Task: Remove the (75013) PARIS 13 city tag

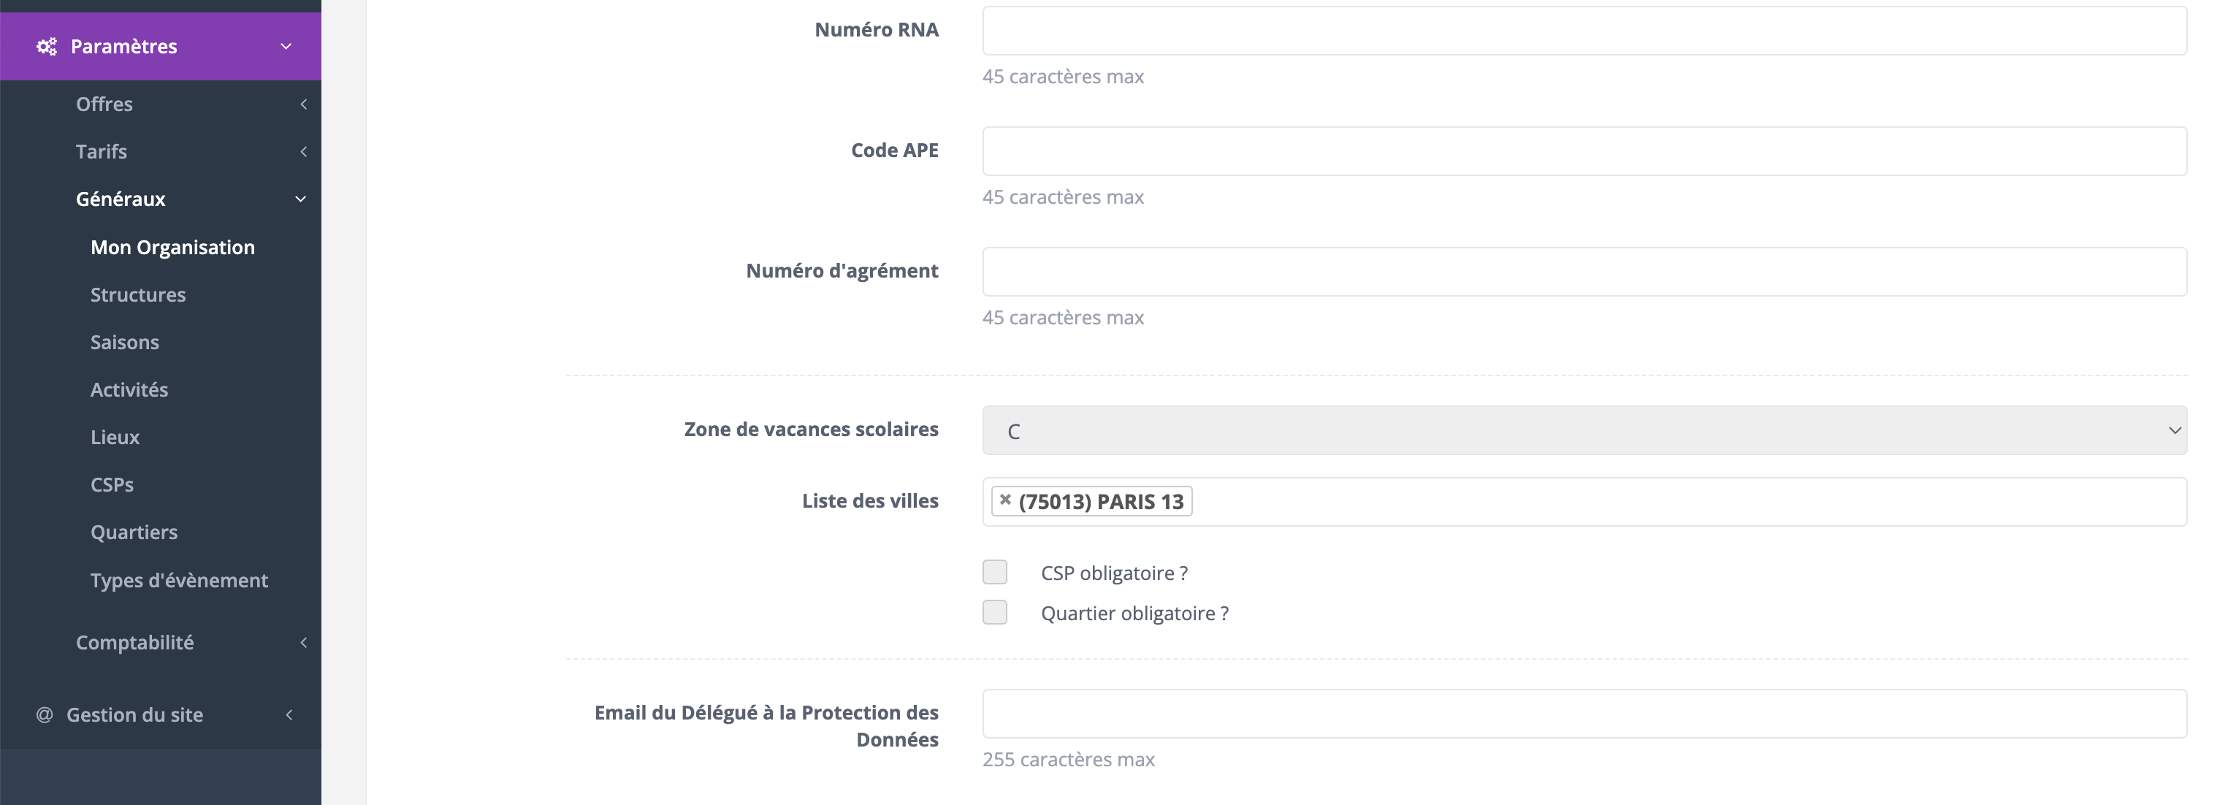Action: [x=1005, y=500]
